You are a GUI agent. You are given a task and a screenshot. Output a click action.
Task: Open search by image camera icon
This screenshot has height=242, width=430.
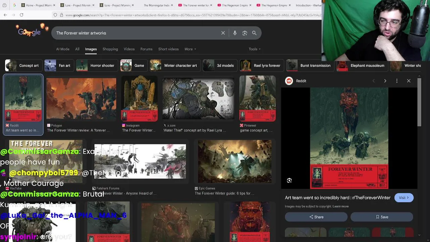tap(245, 33)
